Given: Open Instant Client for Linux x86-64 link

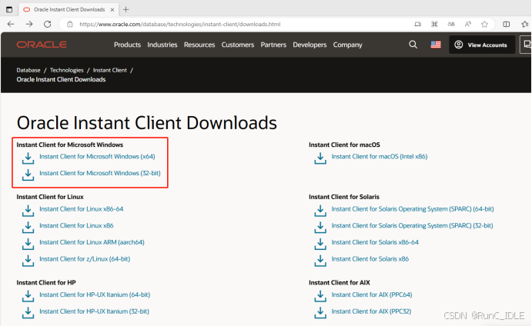Looking at the screenshot, I should (81, 209).
